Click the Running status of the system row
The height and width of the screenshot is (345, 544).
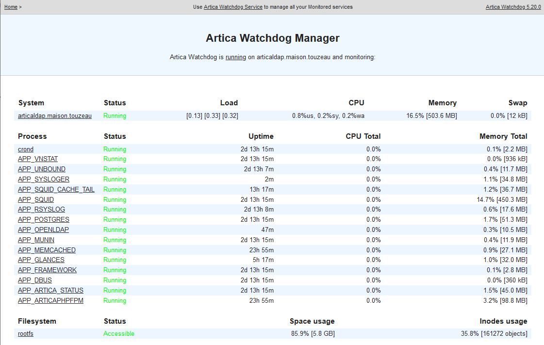[115, 116]
